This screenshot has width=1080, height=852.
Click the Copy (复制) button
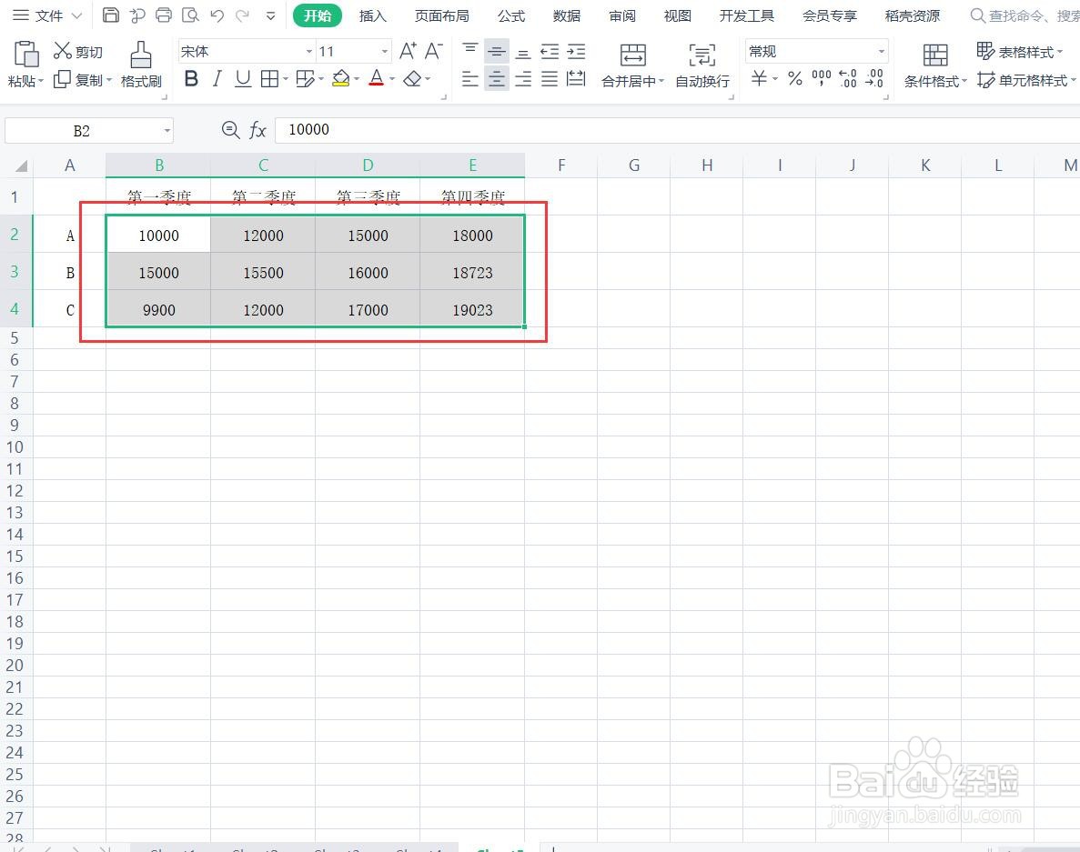tap(78, 80)
